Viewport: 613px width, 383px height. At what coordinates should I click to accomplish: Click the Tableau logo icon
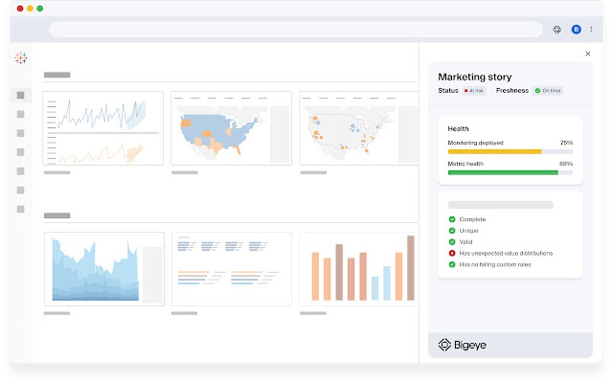tap(20, 58)
